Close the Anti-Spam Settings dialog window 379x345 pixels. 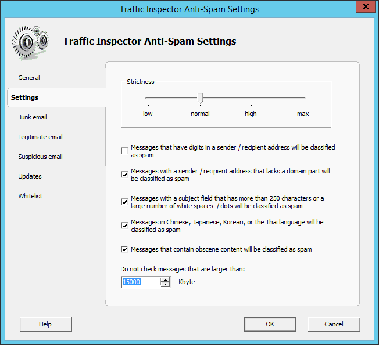pos(364,8)
